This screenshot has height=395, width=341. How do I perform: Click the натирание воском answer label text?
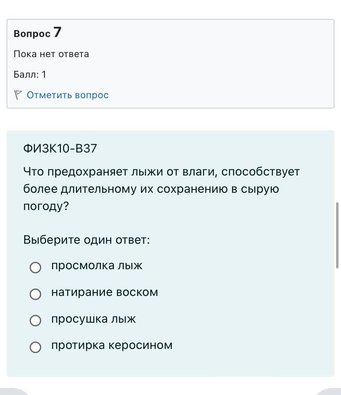click(x=105, y=292)
